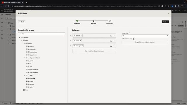This screenshot has width=187, height=105.
Task: Uncheck the manager field checkbox
Action: tap(27, 78)
